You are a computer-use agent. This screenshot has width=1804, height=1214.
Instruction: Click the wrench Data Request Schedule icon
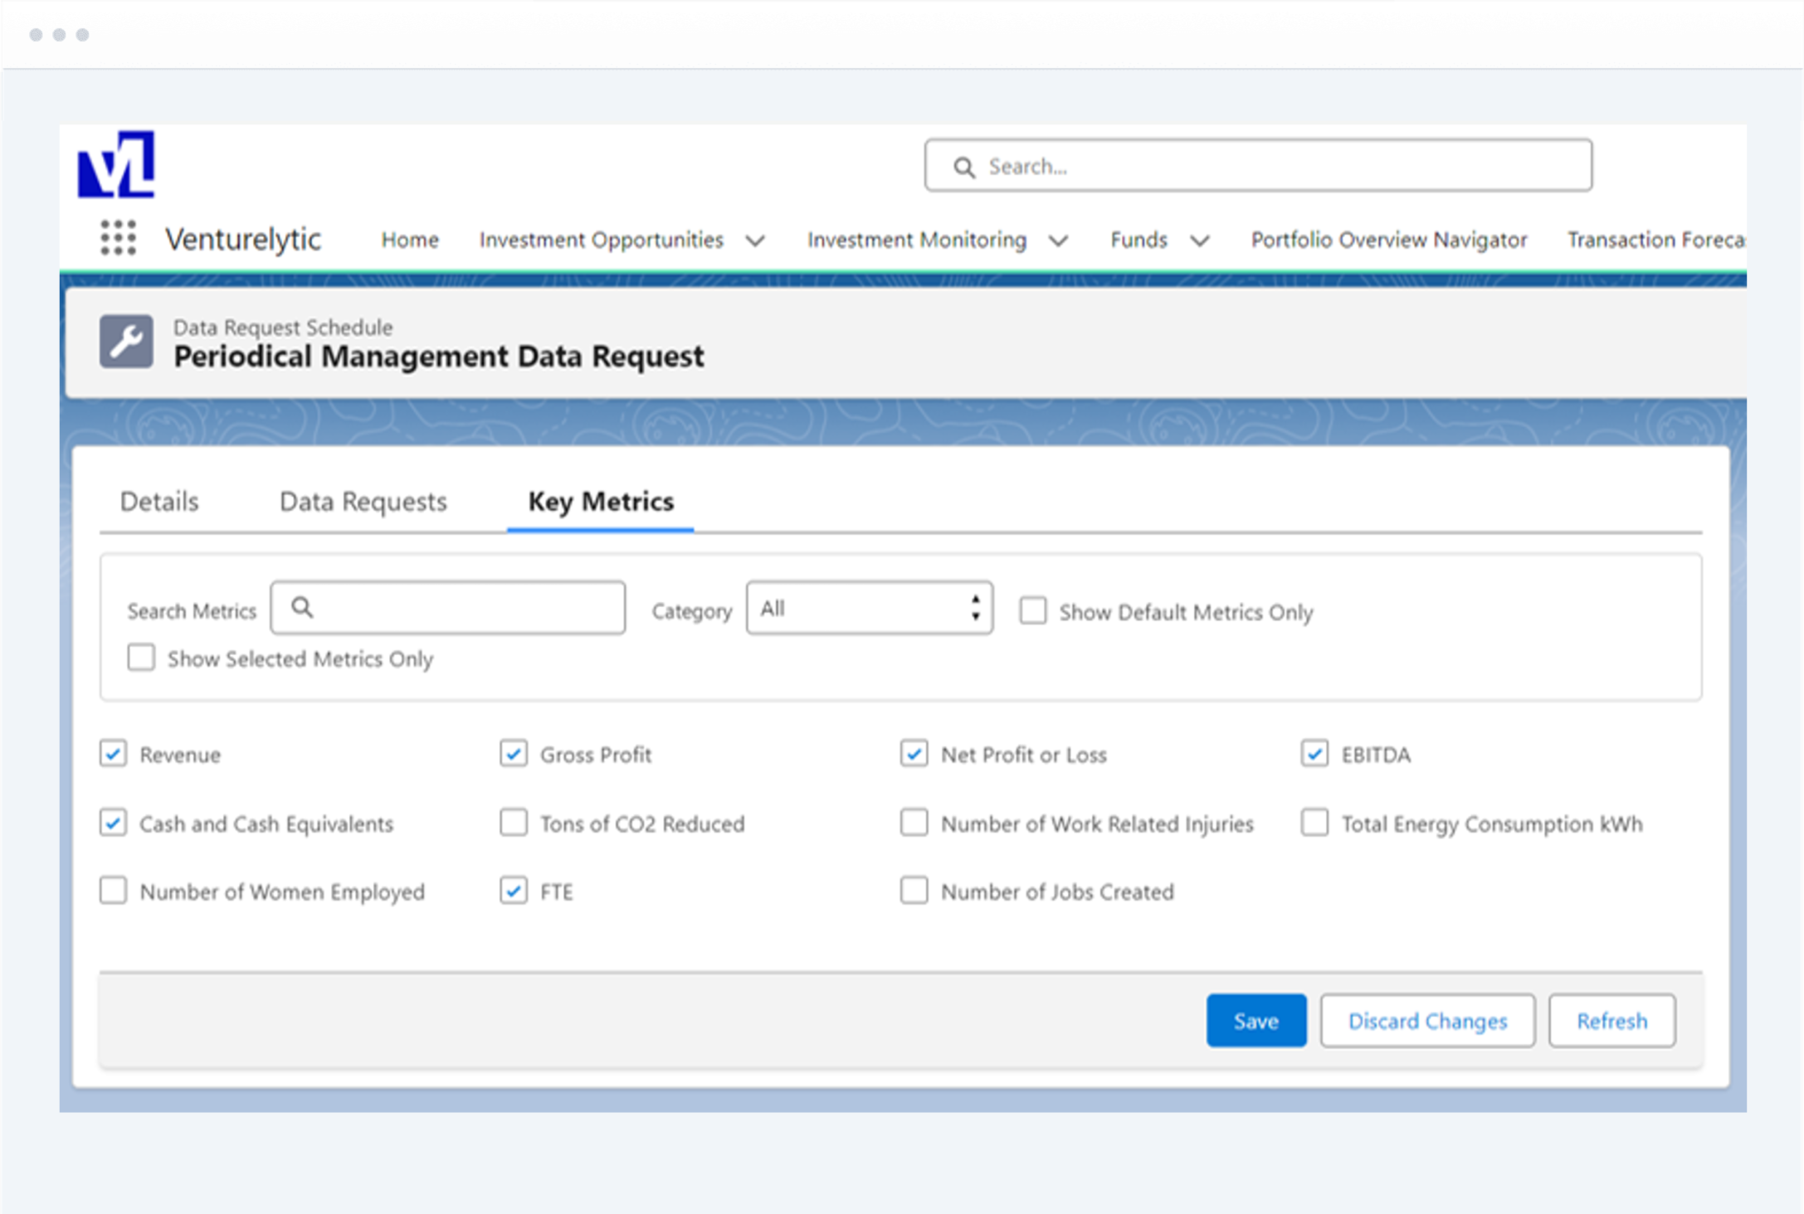(x=126, y=341)
